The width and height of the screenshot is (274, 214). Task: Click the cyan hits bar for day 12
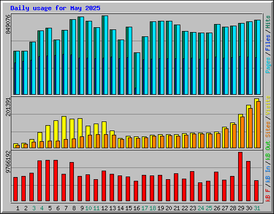106,55
